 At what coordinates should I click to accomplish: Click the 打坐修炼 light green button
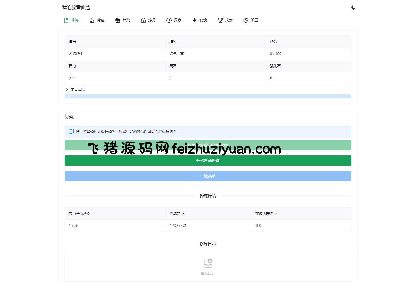[208, 145]
